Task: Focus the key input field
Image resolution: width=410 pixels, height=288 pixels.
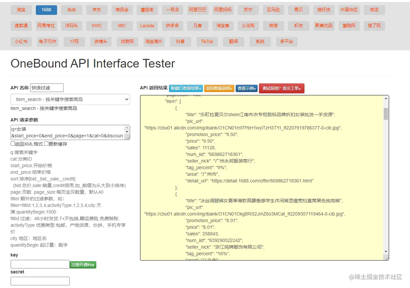Action: (40, 264)
